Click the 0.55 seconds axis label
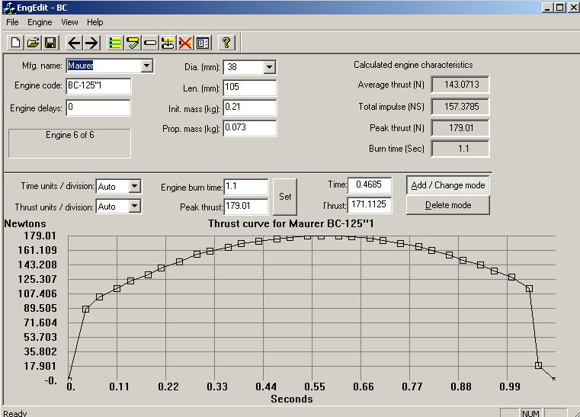 pyautogui.click(x=315, y=387)
